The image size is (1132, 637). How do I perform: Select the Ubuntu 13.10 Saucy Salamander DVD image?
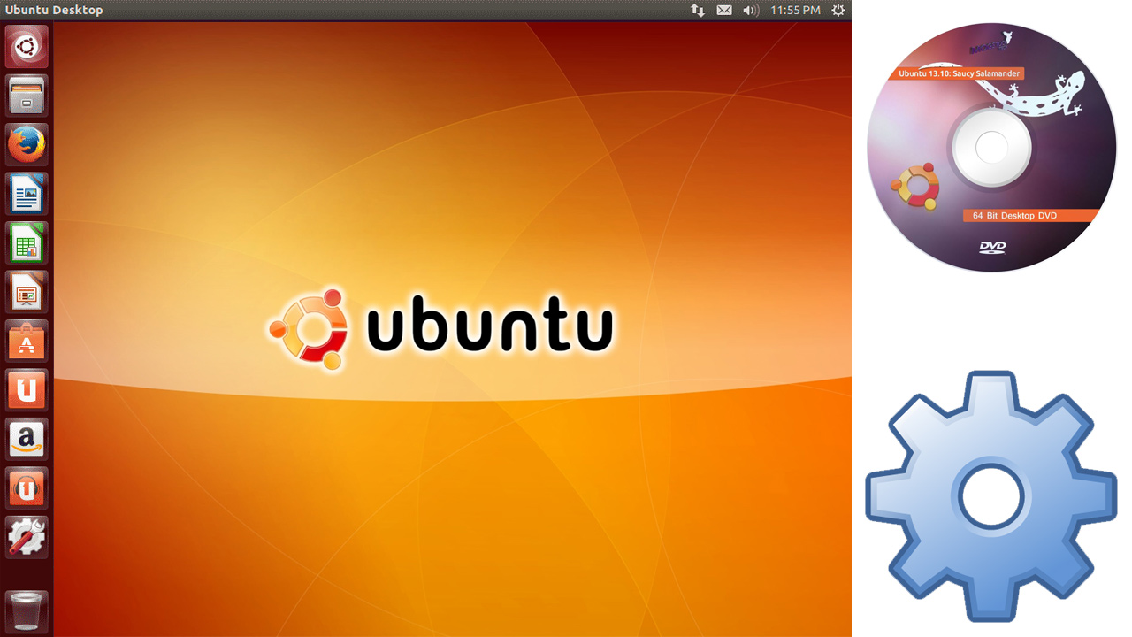tap(990, 146)
